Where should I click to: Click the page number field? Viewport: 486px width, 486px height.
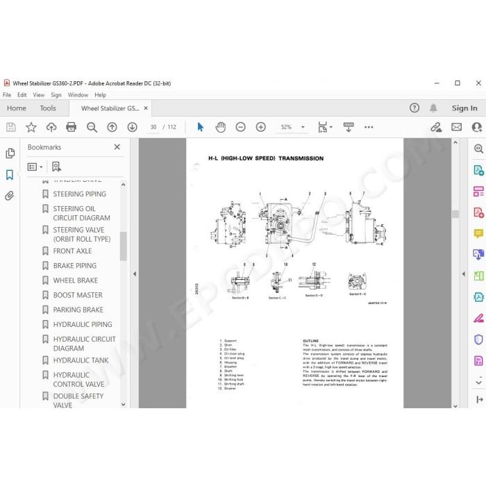[x=153, y=127]
